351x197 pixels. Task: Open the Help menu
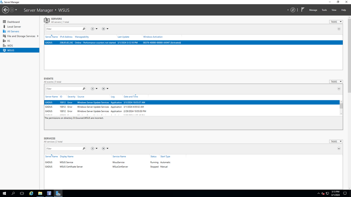pyautogui.click(x=343, y=10)
